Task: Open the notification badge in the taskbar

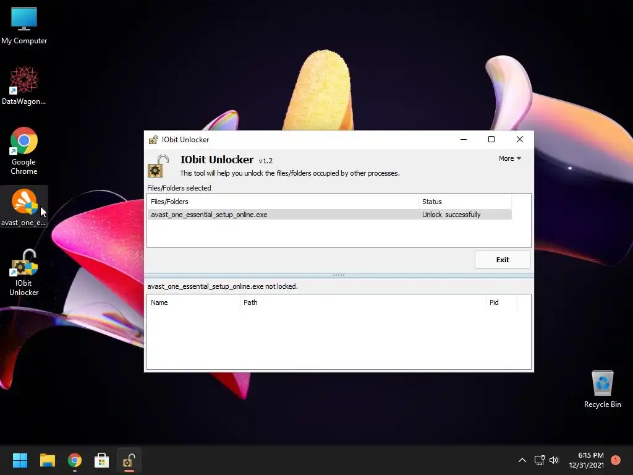Action: pos(616,460)
